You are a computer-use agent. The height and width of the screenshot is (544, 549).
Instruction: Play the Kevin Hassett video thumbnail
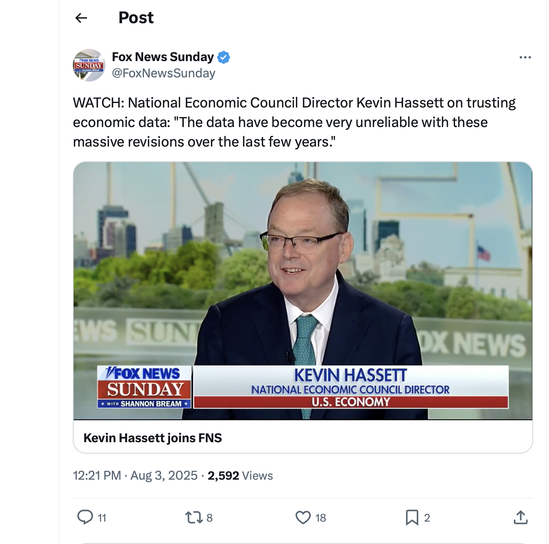click(303, 291)
